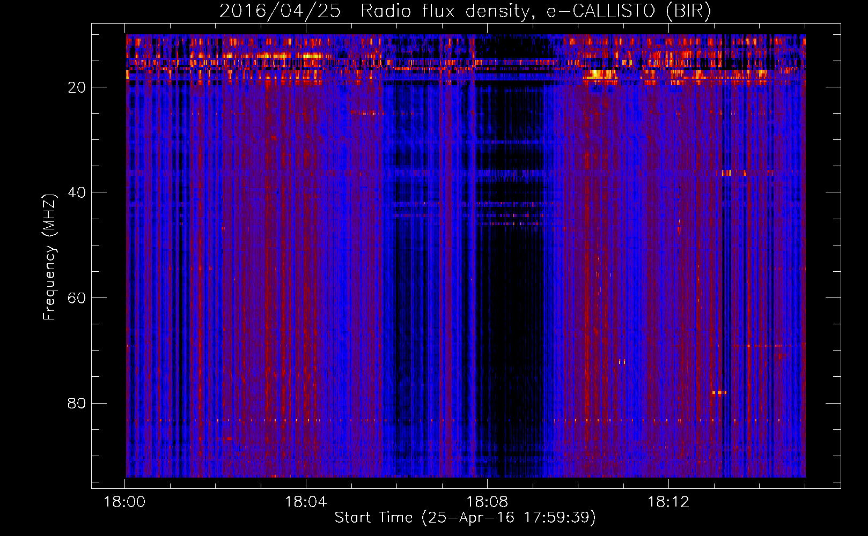Screen dimensions: 868x536
Task: Click the '60' frequency tick label
Action: 77,299
